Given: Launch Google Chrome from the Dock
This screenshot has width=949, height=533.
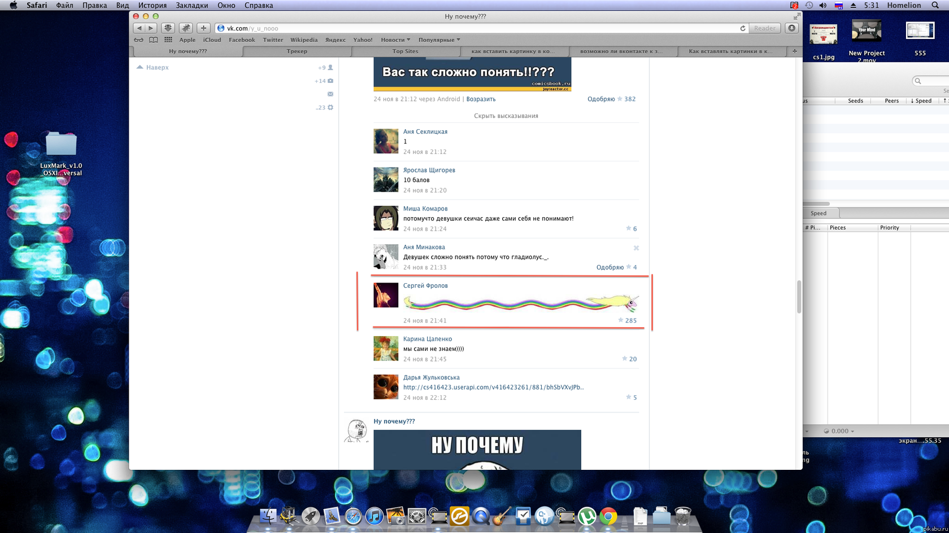Looking at the screenshot, I should (608, 516).
